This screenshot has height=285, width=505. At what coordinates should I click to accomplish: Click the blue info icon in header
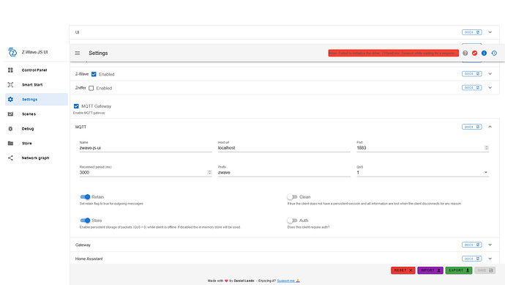click(484, 53)
